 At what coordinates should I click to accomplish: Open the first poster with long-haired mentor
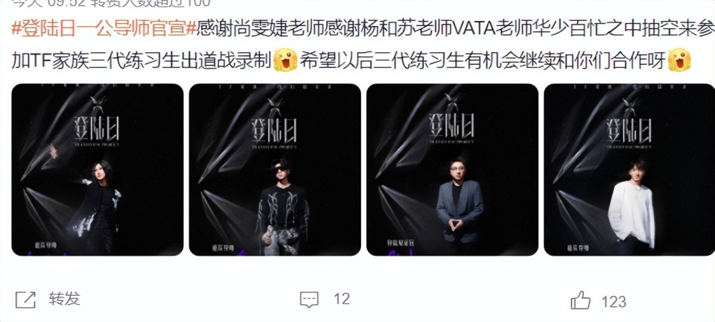pyautogui.click(x=97, y=169)
